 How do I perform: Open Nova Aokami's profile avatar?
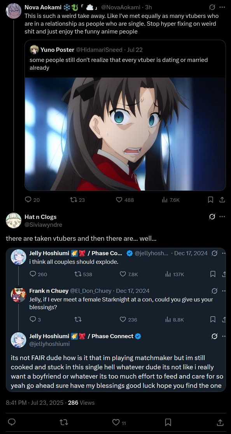[x=14, y=11]
